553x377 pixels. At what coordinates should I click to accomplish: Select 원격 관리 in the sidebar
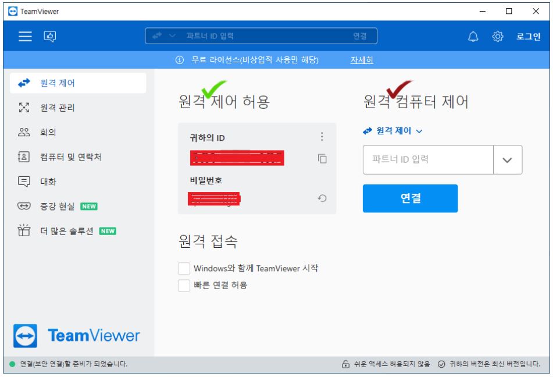(x=78, y=108)
